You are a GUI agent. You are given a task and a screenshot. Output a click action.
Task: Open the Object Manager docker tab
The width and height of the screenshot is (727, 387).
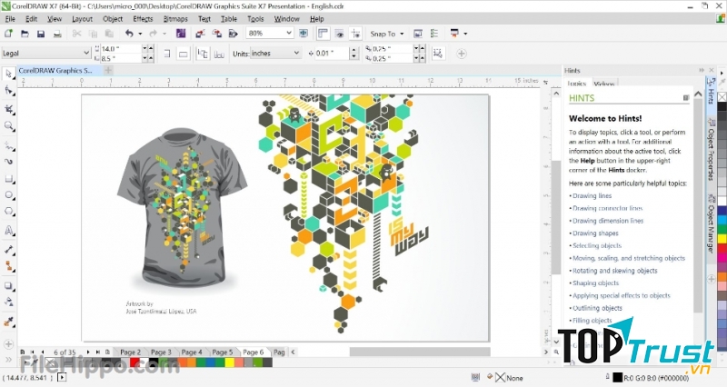pyautogui.click(x=711, y=223)
